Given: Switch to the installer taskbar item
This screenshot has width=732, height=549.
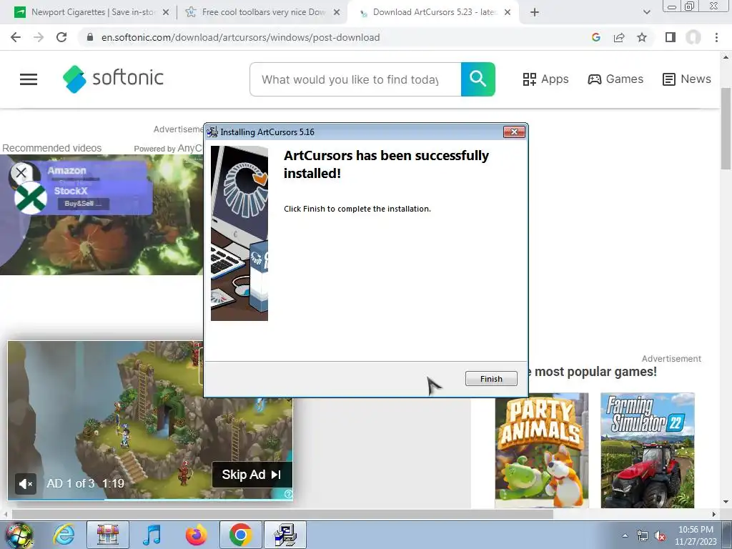Looking at the screenshot, I should tap(285, 535).
